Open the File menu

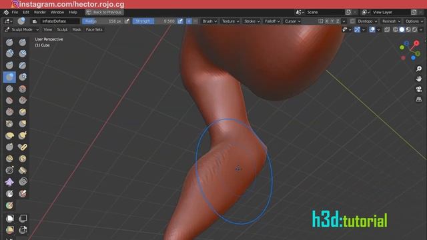[15, 12]
